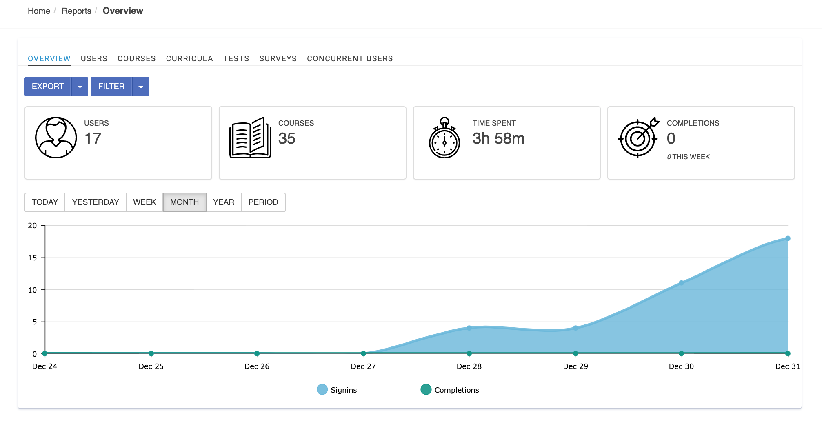Choose the Year time range

[x=224, y=202]
